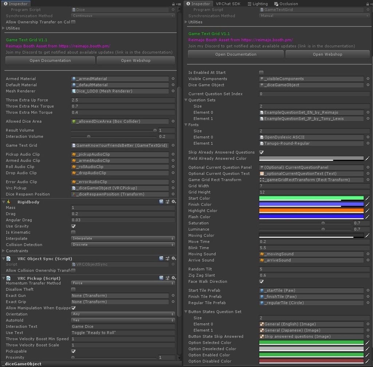Open the Rigidbody help reference icon

pos(161,202)
